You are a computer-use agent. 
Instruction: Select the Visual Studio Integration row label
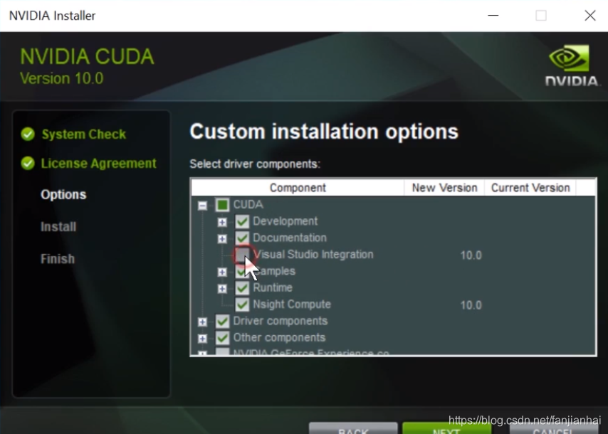(x=313, y=255)
